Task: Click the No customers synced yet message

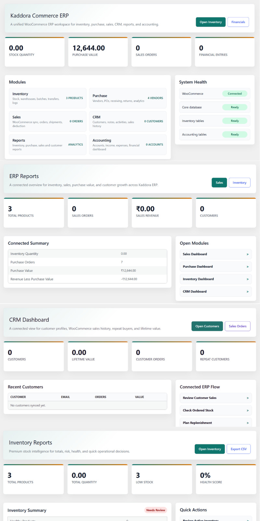Action: 28,405
